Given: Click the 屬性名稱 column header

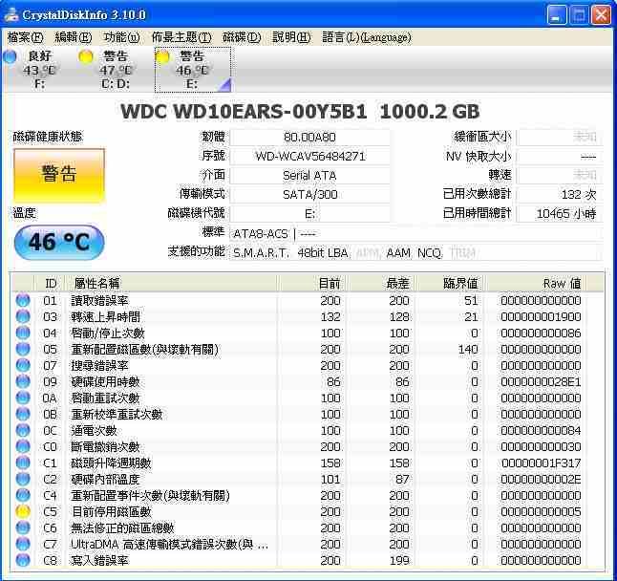Looking at the screenshot, I should pyautogui.click(x=171, y=283).
